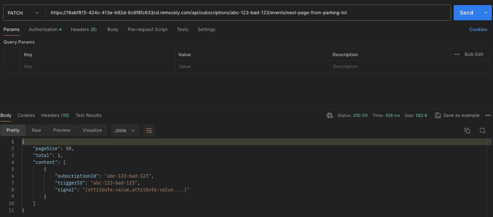Expand the Send button arrow dropdown
The width and height of the screenshot is (493, 217).
(485, 12)
